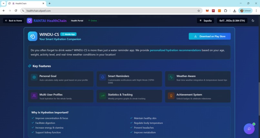This screenshot has width=260, height=138.
Task: Open a new browser tab
Action: [x=49, y=3]
